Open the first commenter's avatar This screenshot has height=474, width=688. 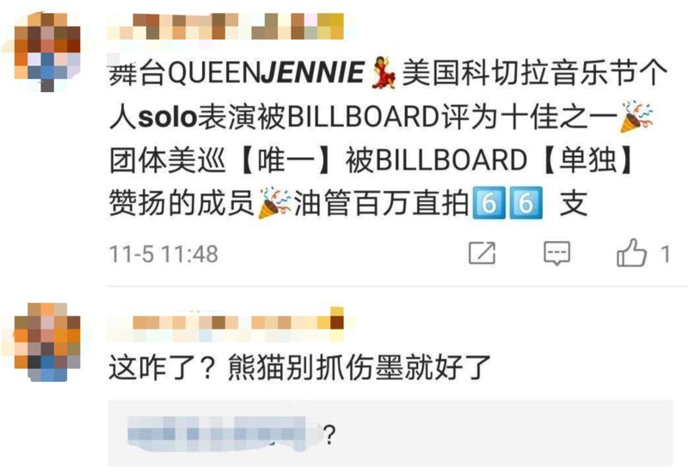(47, 52)
